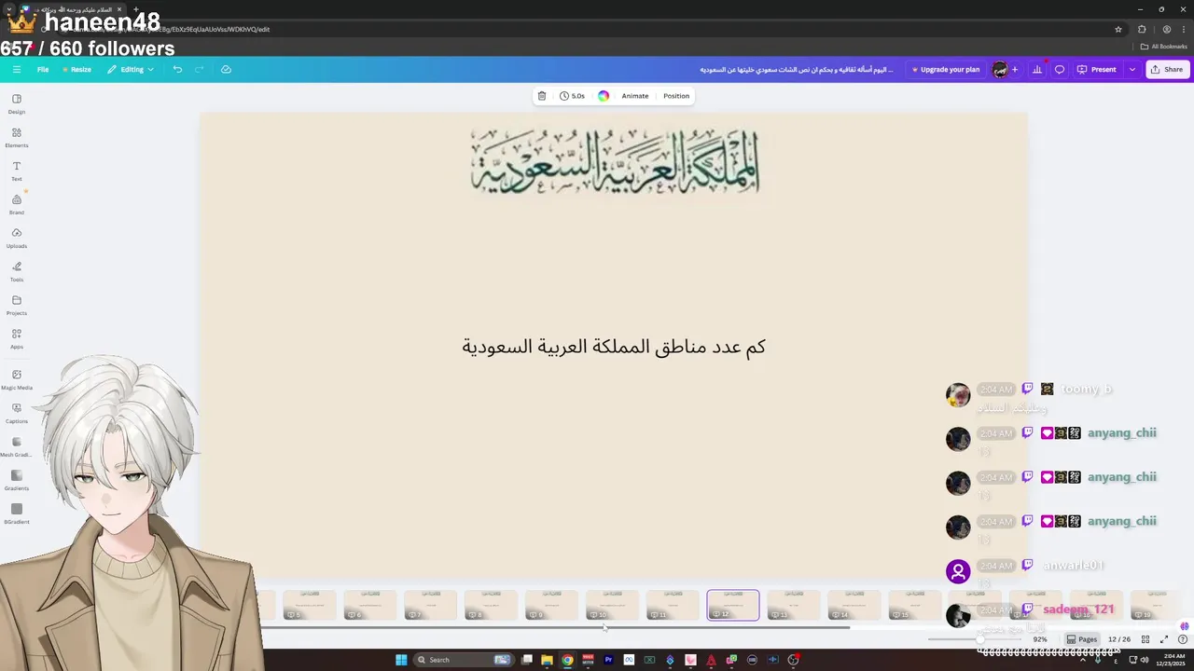Click the Arabic design title in the top bar
Screen dimensions: 1194x671
point(797,70)
